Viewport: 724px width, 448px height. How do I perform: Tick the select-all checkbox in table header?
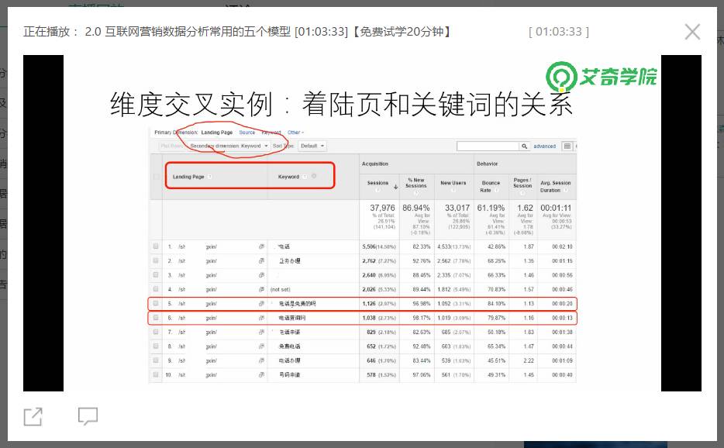click(156, 177)
